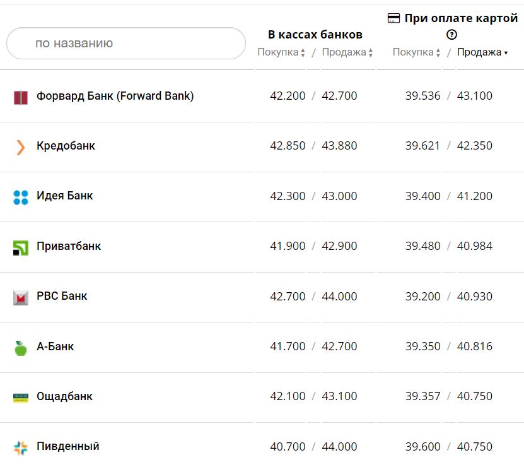Sort by cash desk 'Продажа' column
The height and width of the screenshot is (467, 524).
tap(347, 52)
